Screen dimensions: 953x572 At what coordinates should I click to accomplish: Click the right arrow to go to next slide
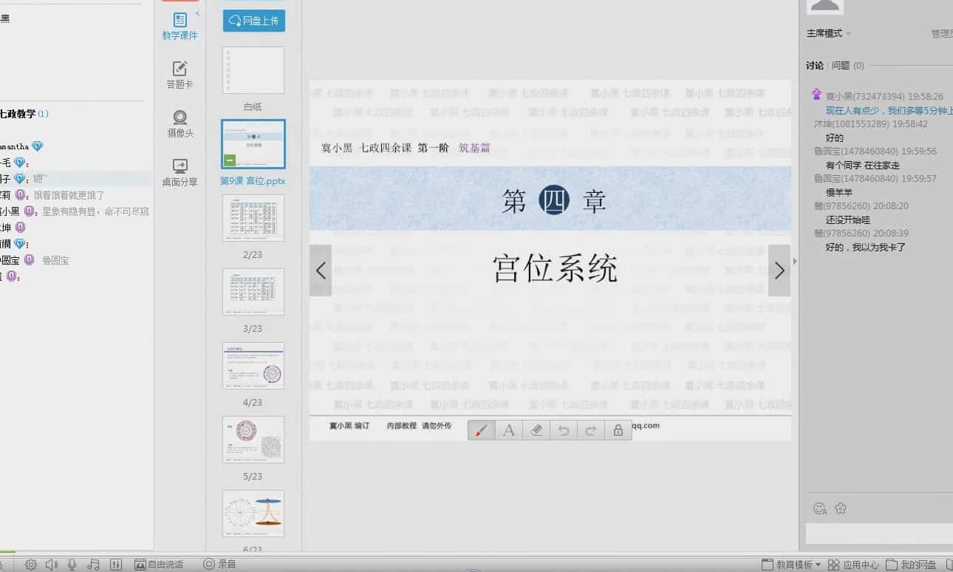[779, 271]
